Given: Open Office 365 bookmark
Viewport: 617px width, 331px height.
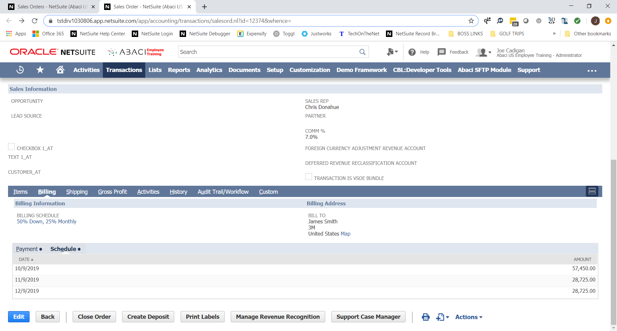Looking at the screenshot, I should (48, 34).
